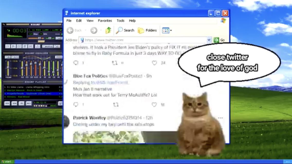This screenshot has height=164, width=292.
Task: Click retweet icon on Blue Fox Politics tweet
Action: (116, 105)
